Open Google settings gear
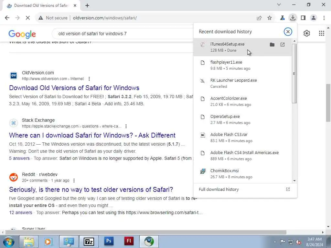Image resolution: width=331 pixels, height=248 pixels. (306, 33)
